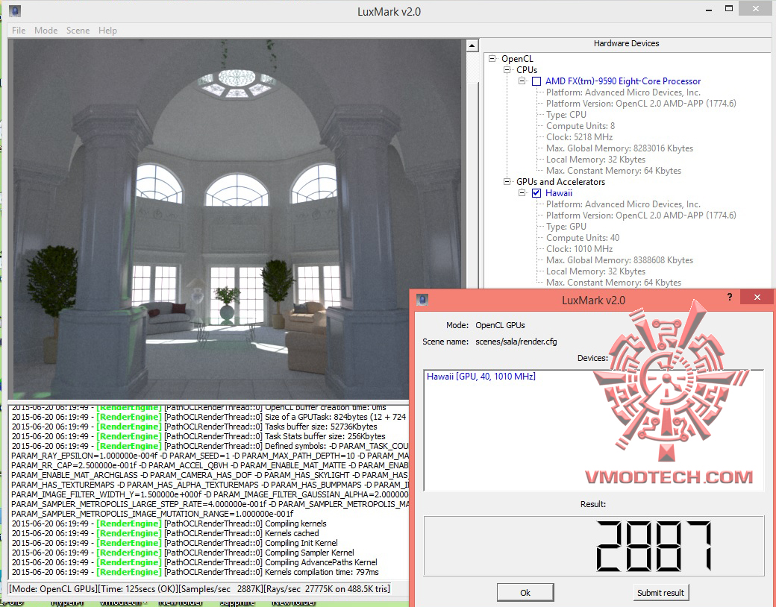Click the LuxMark icon in result dialog title

[x=422, y=300]
